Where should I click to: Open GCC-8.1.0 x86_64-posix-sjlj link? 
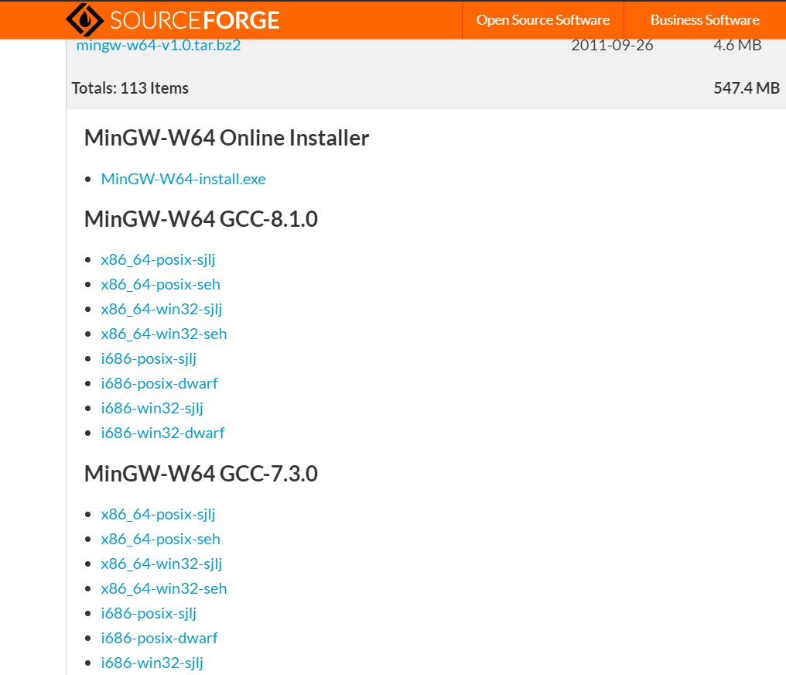tap(158, 260)
